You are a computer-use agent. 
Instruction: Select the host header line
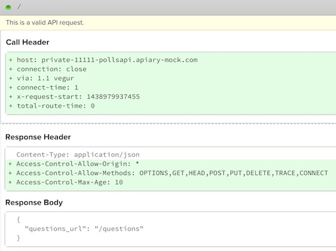click(x=103, y=60)
